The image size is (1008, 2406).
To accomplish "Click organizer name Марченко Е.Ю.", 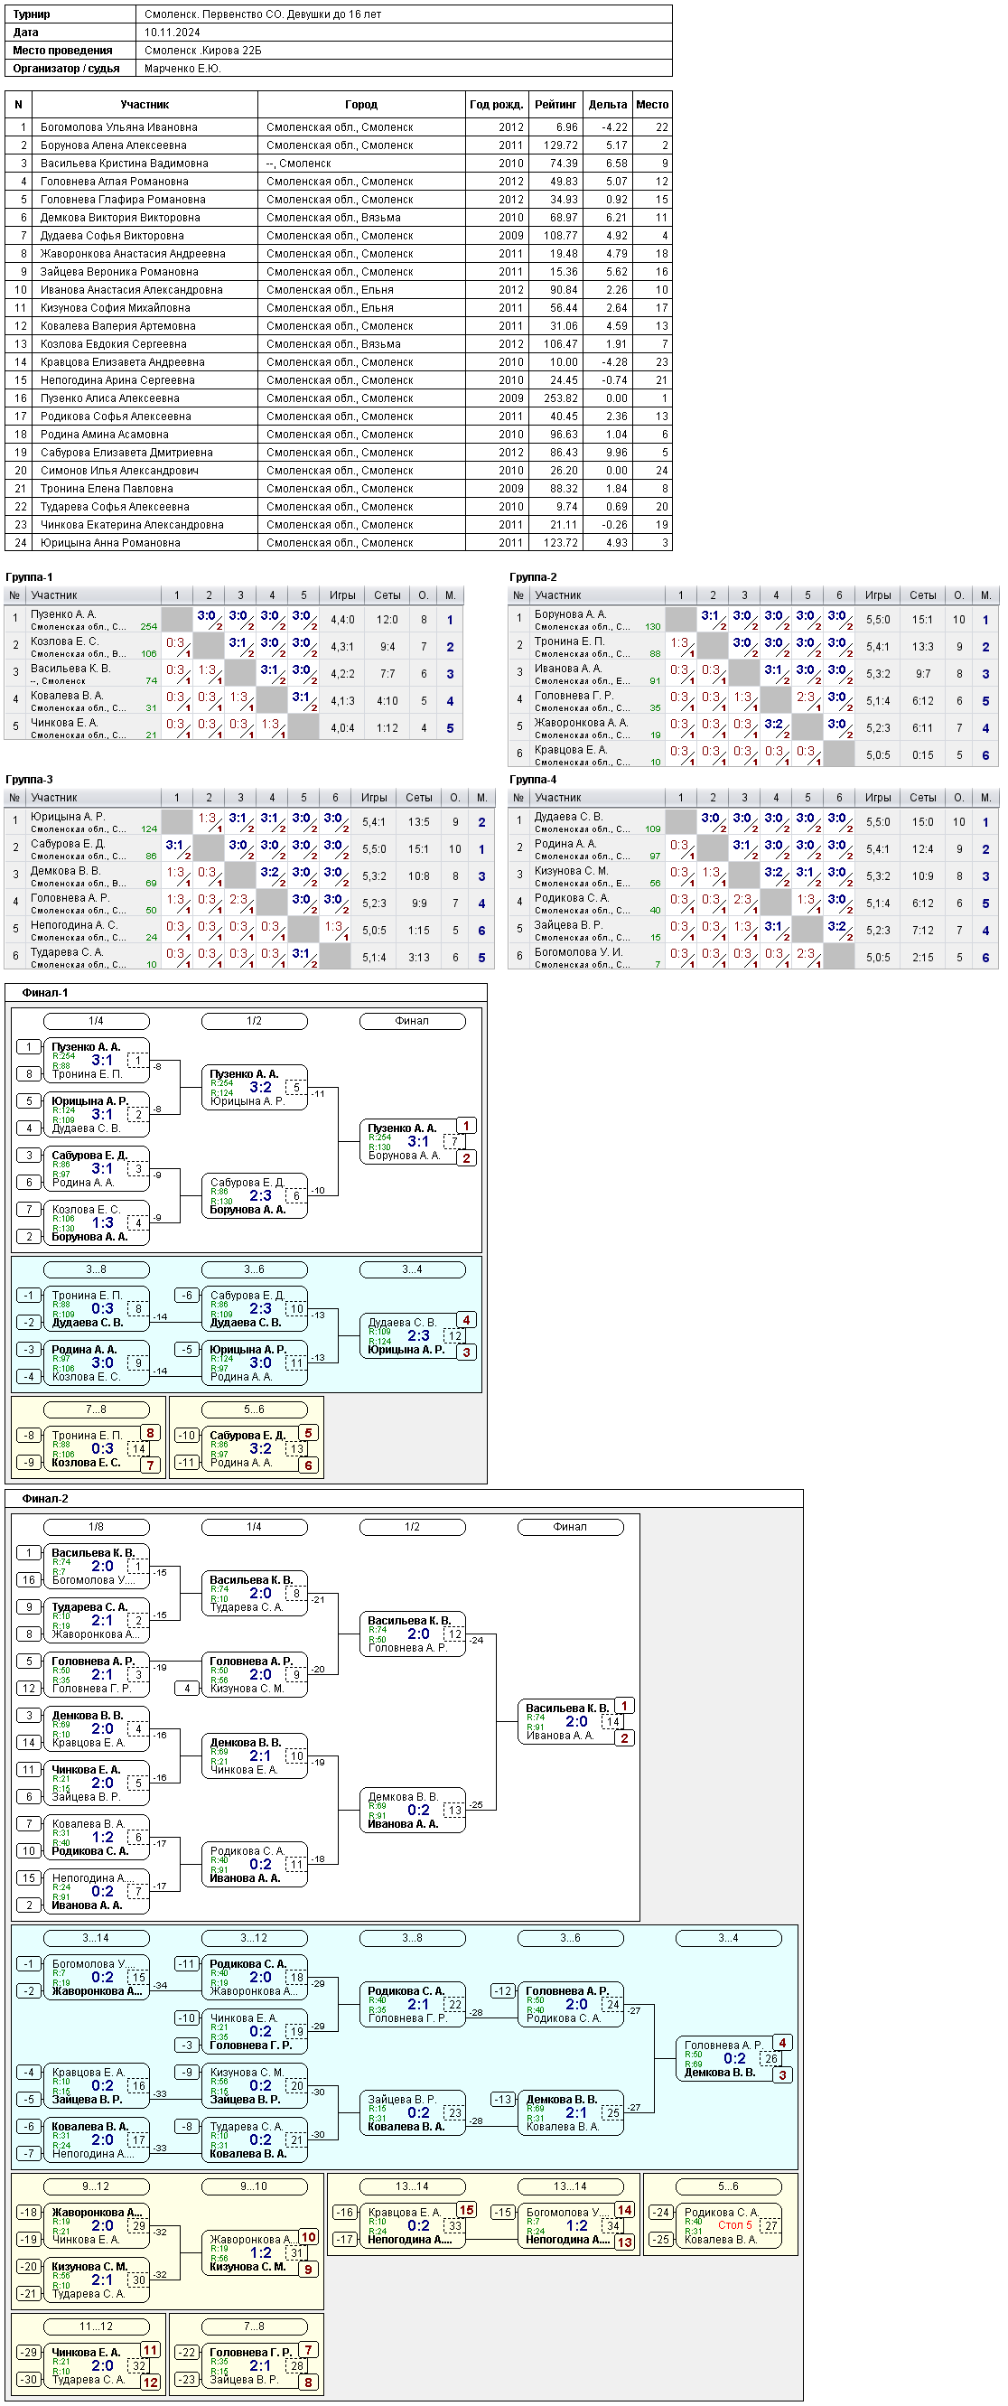I will point(182,68).
